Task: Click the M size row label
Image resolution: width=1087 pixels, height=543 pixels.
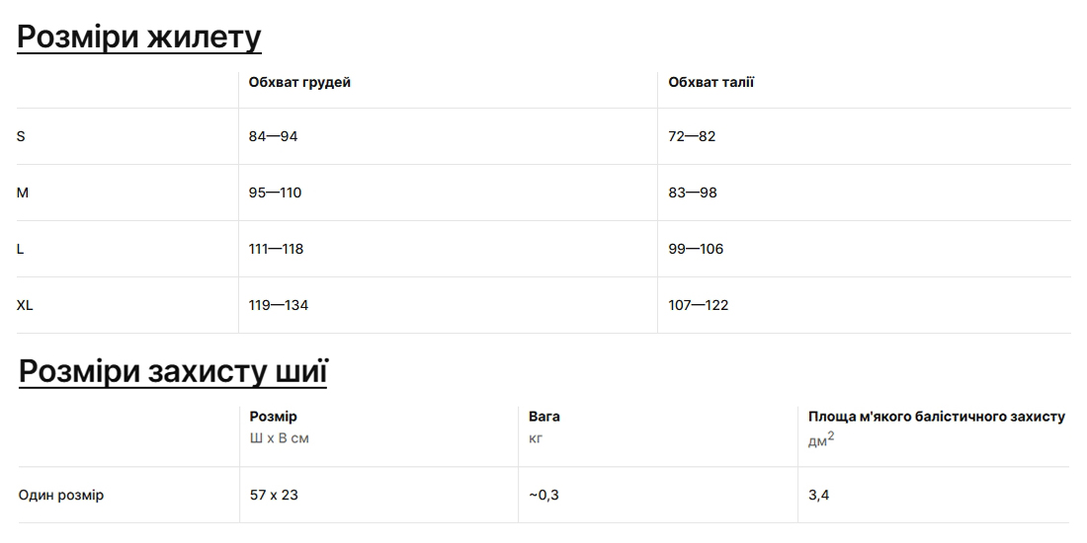Action: pos(23,193)
